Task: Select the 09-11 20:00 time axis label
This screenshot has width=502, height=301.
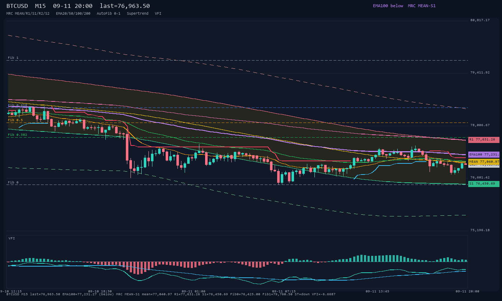Action: click(x=468, y=291)
